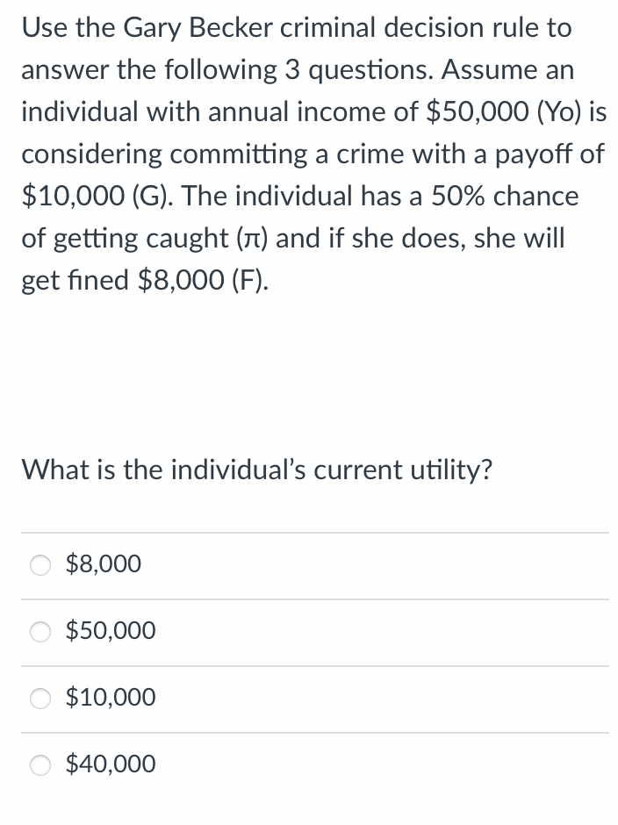Select the $10,000 radio button
This screenshot has width=618, height=825.
40,699
